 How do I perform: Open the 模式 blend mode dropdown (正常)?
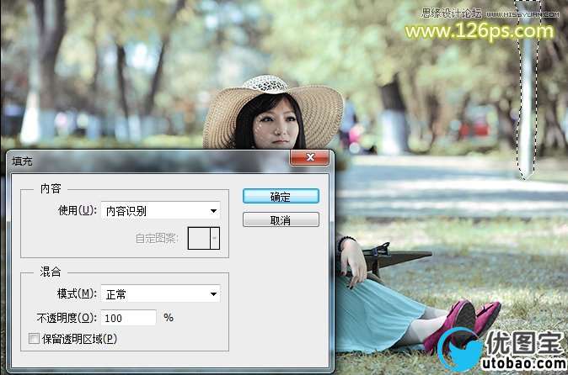[x=160, y=293]
